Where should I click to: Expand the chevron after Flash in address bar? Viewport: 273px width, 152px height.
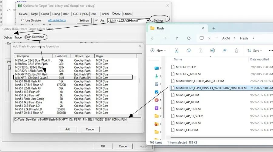click(x=253, y=38)
